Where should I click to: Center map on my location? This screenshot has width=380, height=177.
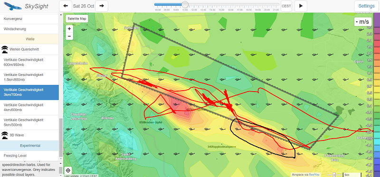coord(68,170)
